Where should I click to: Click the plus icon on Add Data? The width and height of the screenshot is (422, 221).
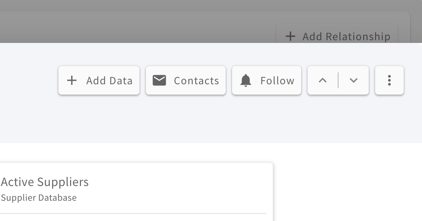pos(72,81)
